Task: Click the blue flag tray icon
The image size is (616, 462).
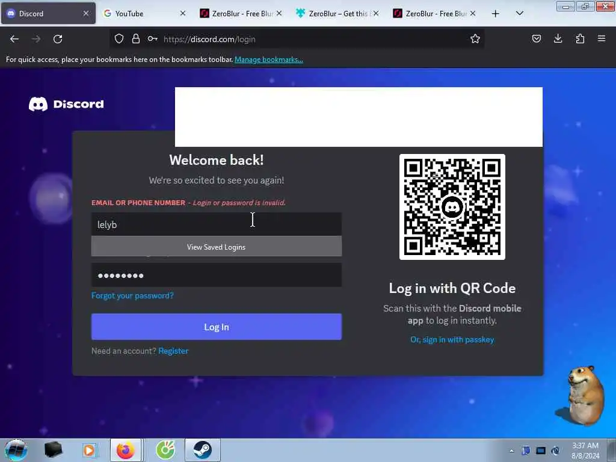Action: point(526,451)
